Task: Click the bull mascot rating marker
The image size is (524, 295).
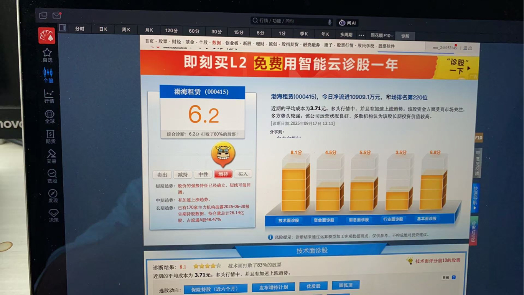Action: [x=223, y=154]
